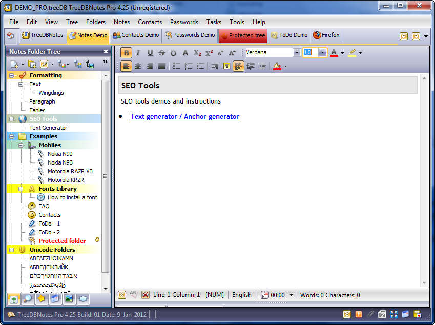Screen dimensions: 435x325
Task: Open the FAQ note
Action: click(44, 206)
